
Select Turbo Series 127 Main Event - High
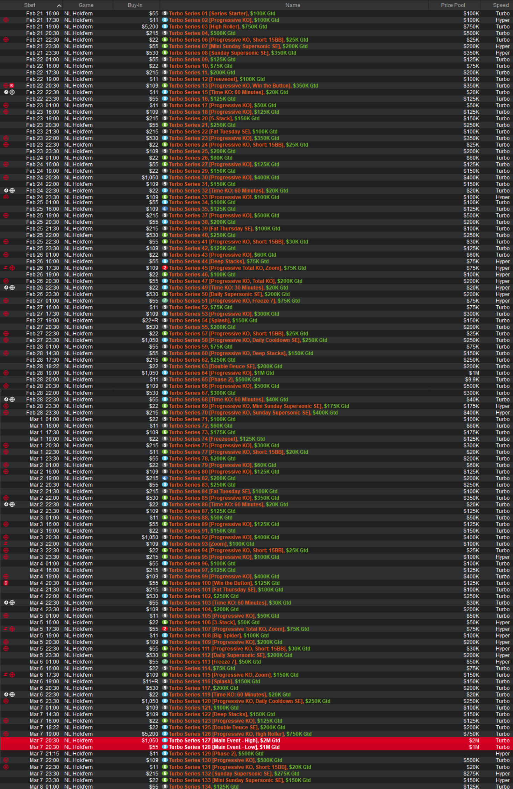click(x=224, y=740)
